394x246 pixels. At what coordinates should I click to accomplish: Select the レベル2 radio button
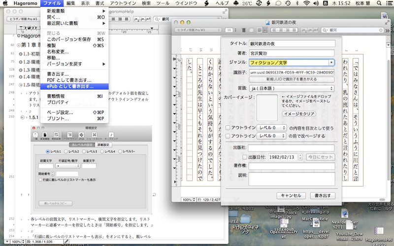[66, 152]
